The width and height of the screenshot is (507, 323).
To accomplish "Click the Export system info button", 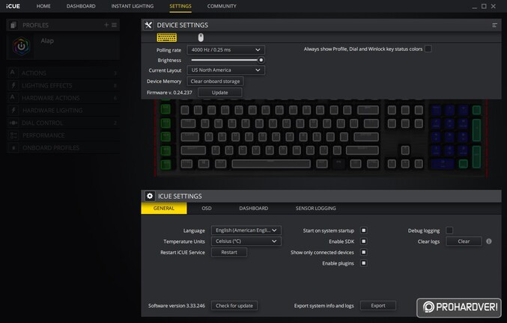I will (378, 305).
